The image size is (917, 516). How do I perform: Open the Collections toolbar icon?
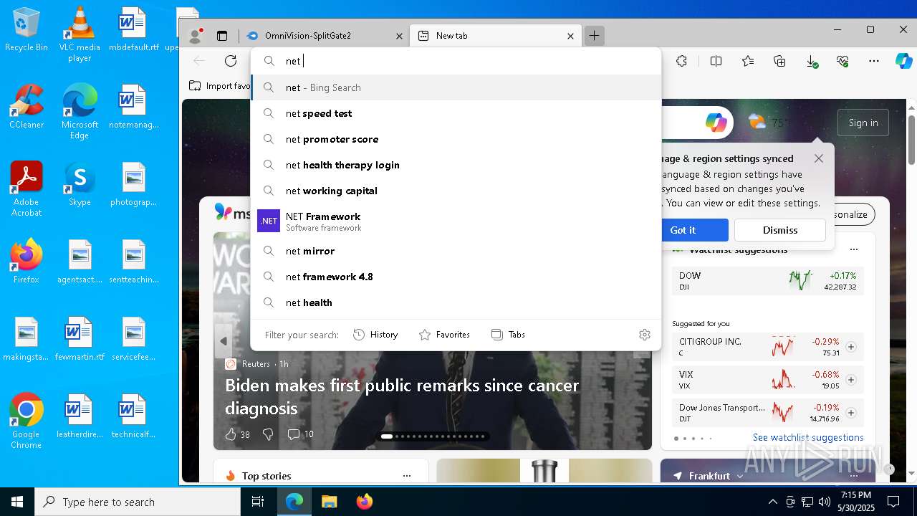coord(779,61)
